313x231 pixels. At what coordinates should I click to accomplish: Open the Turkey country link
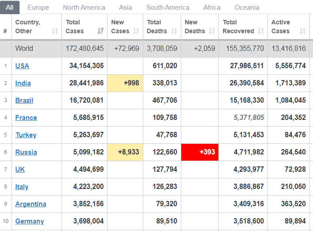[26, 135]
